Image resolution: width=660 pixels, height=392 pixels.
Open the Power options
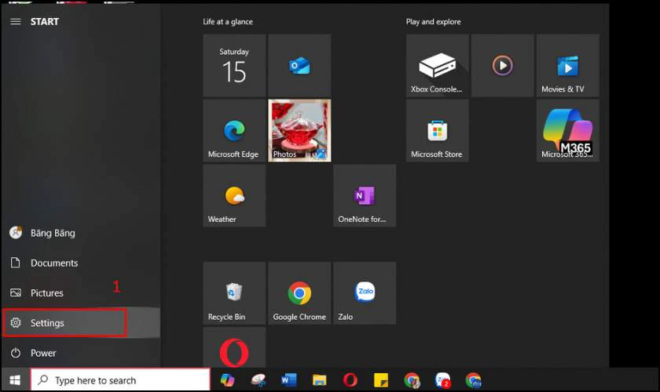[x=81, y=353]
